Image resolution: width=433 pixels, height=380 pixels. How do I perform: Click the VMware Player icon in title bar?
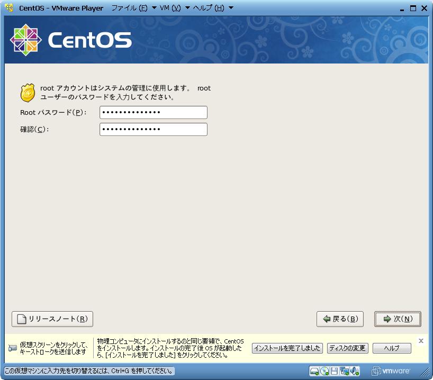tap(9, 8)
